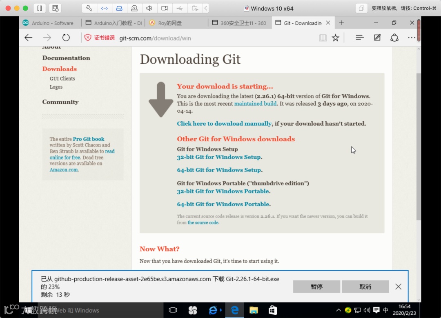Viewport: 441px width, 318px height.
Task: Click the VM sound speaker icon
Action: point(149,8)
